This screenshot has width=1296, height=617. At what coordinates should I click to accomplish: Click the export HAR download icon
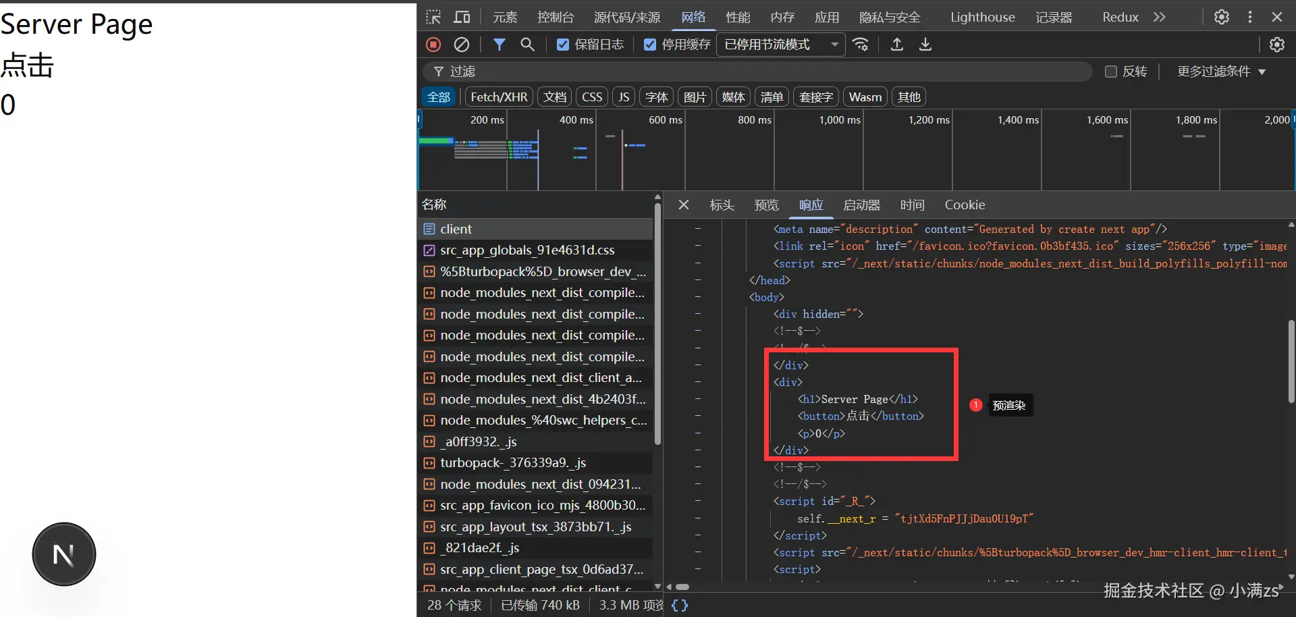[925, 45]
